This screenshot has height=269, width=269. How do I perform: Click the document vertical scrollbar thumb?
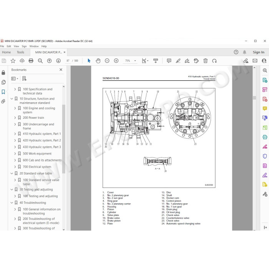pyautogui.click(x=254, y=98)
